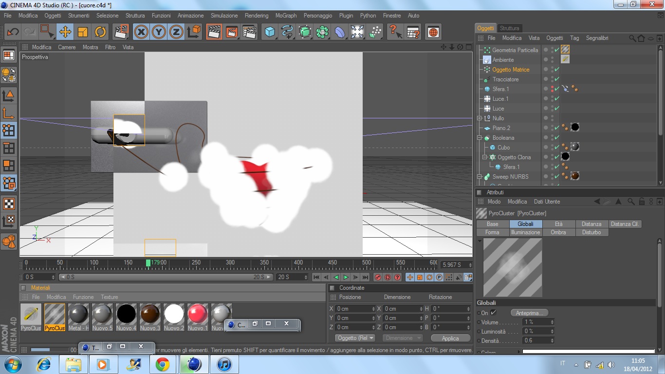
Task: Toggle the visibility dots for Ambiente
Action: (x=552, y=59)
